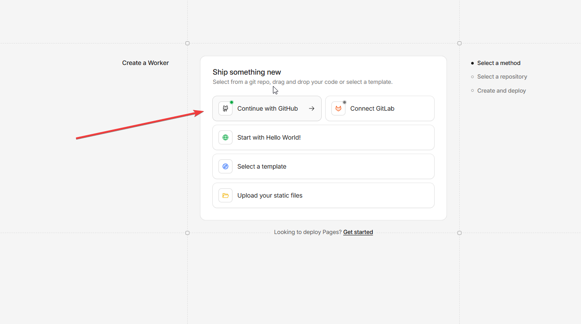Click the right arrow on the GitHub button
This screenshot has height=324, width=581.
[312, 108]
